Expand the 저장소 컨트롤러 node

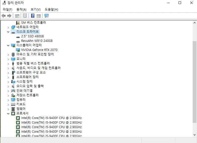8,96
